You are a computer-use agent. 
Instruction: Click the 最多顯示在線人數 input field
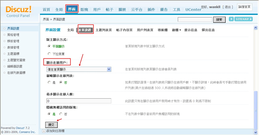[x=79, y=101]
